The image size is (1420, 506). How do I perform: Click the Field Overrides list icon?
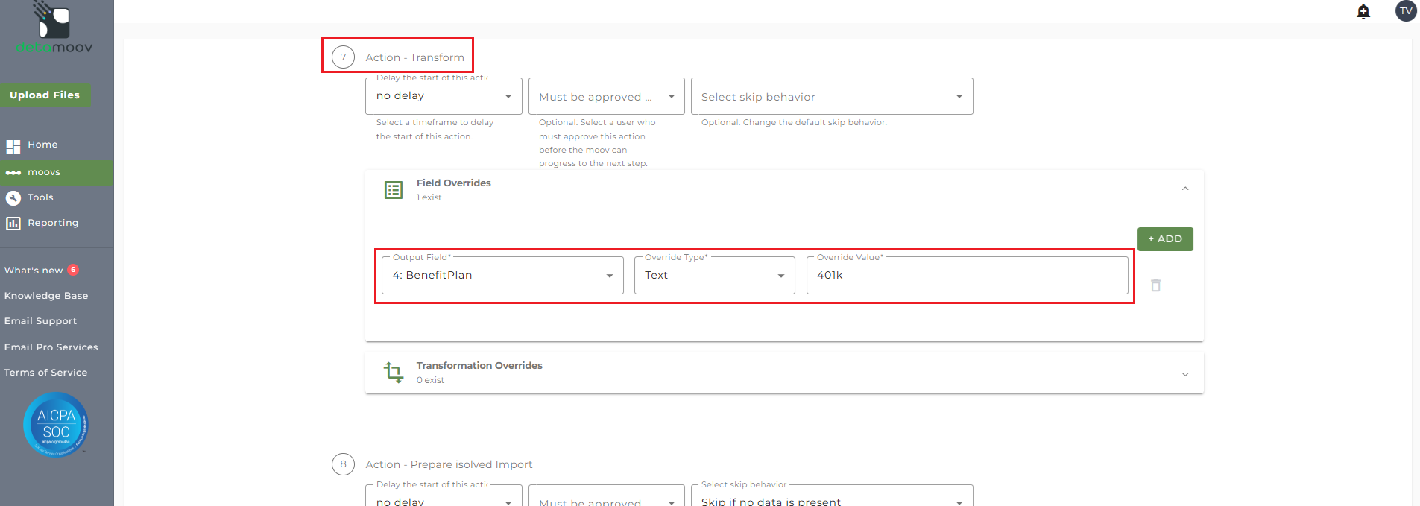click(x=394, y=190)
